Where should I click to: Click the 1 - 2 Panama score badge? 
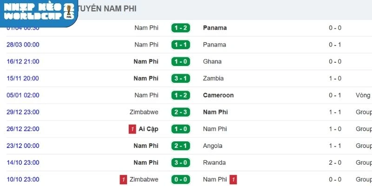coord(179,28)
